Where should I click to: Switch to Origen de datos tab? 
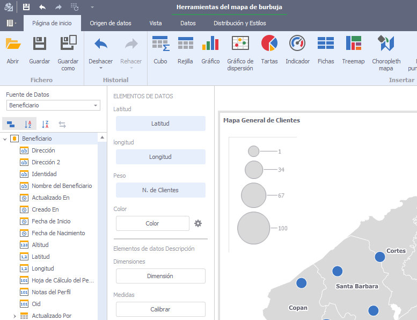point(111,23)
